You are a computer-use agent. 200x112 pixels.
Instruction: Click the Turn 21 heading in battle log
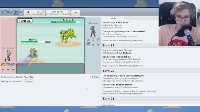pos(108,99)
